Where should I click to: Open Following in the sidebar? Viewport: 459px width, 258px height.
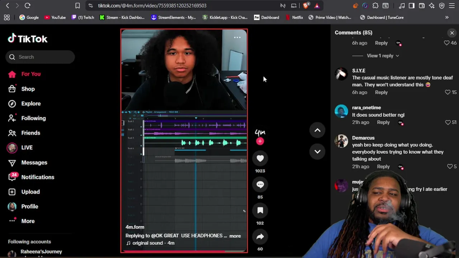pos(27,118)
